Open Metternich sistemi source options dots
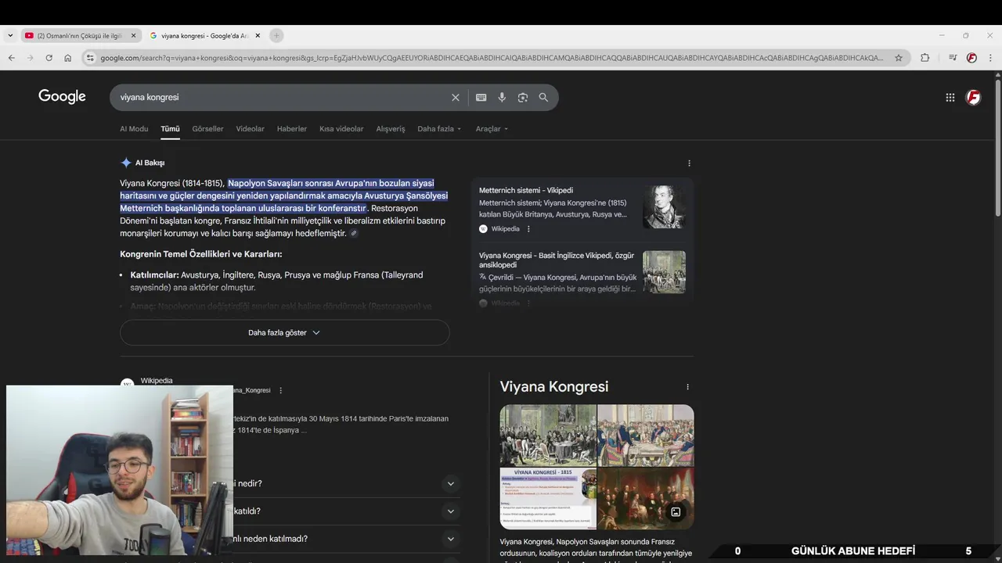The width and height of the screenshot is (1002, 563). coord(528,229)
